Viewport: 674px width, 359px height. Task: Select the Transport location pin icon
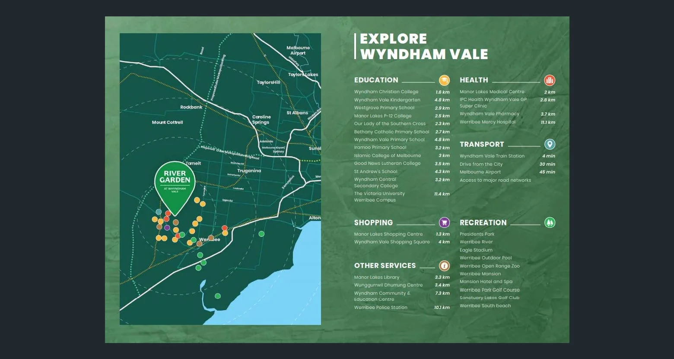point(549,144)
